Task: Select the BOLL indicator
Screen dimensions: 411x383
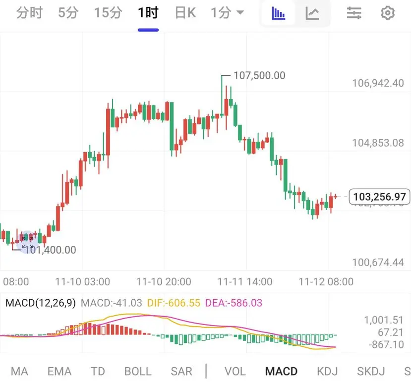Action: pos(138,371)
